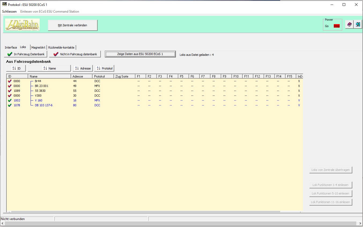Click red checkmark icon of BR 23 001 row
Screen dimensions: 363x227
tap(10, 86)
